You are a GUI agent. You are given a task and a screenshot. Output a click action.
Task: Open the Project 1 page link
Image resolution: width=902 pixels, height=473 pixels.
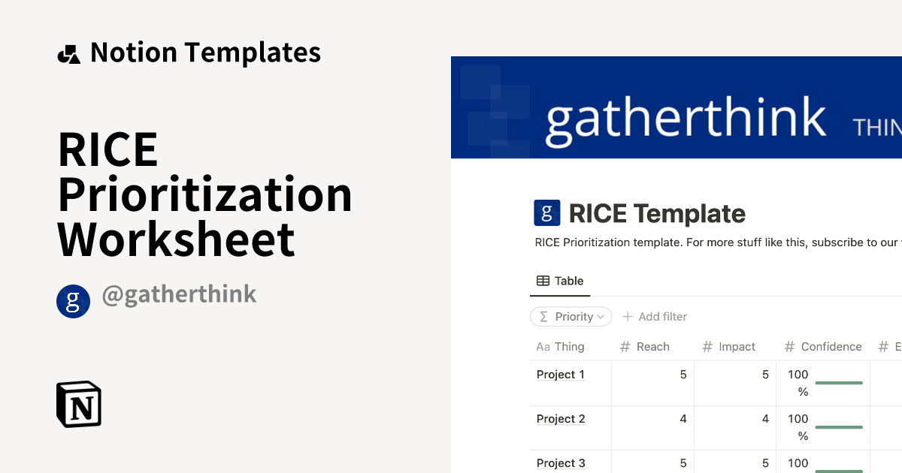560,374
